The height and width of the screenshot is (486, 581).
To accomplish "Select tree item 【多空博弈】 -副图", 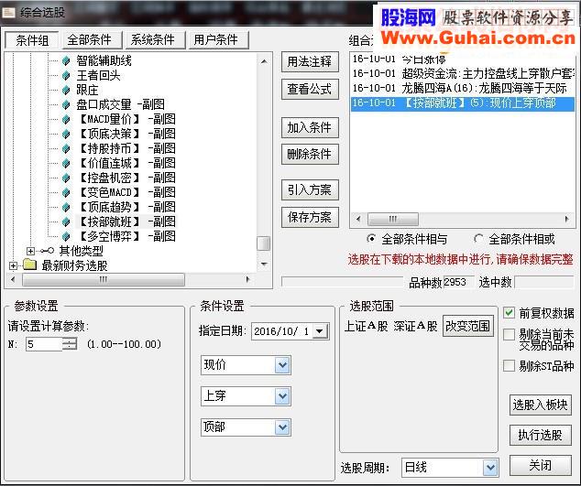I will click(x=126, y=236).
